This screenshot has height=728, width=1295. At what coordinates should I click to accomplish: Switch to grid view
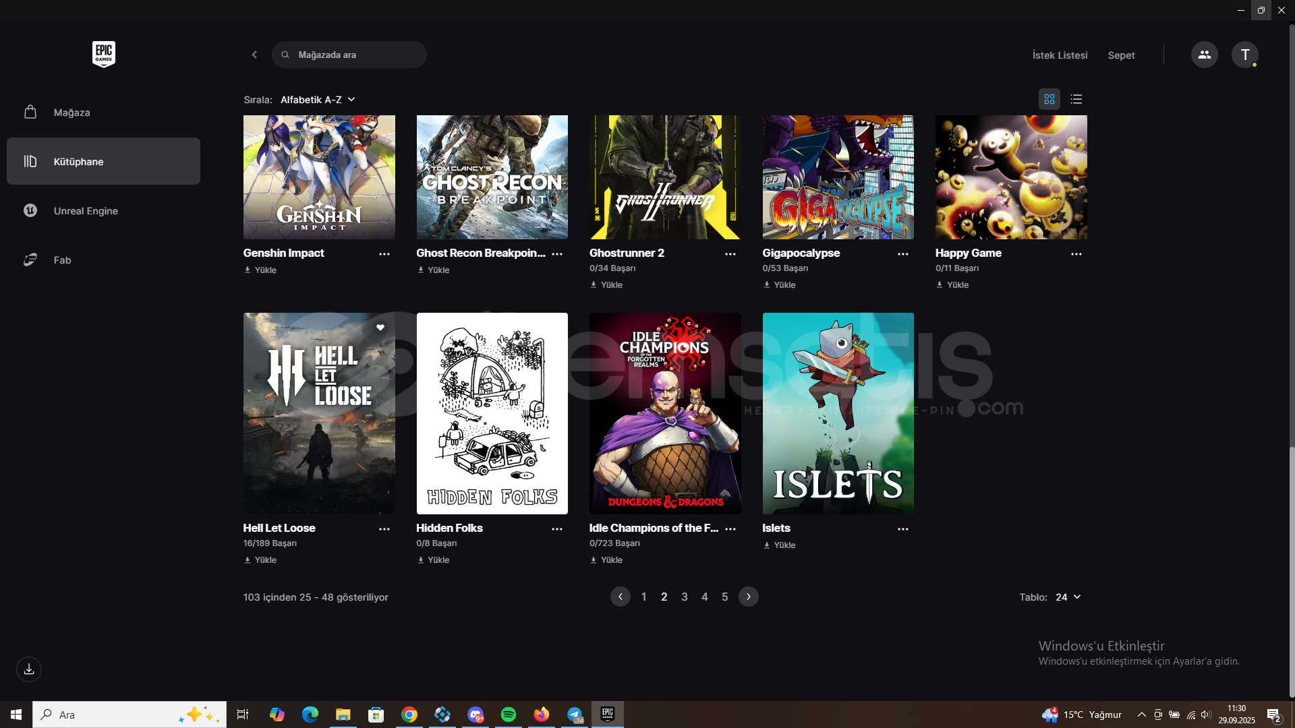(1049, 99)
